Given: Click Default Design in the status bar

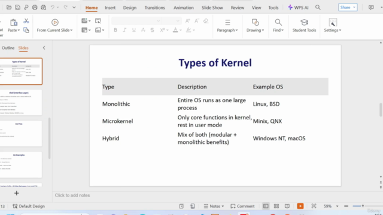Looking at the screenshot, I should [29, 206].
